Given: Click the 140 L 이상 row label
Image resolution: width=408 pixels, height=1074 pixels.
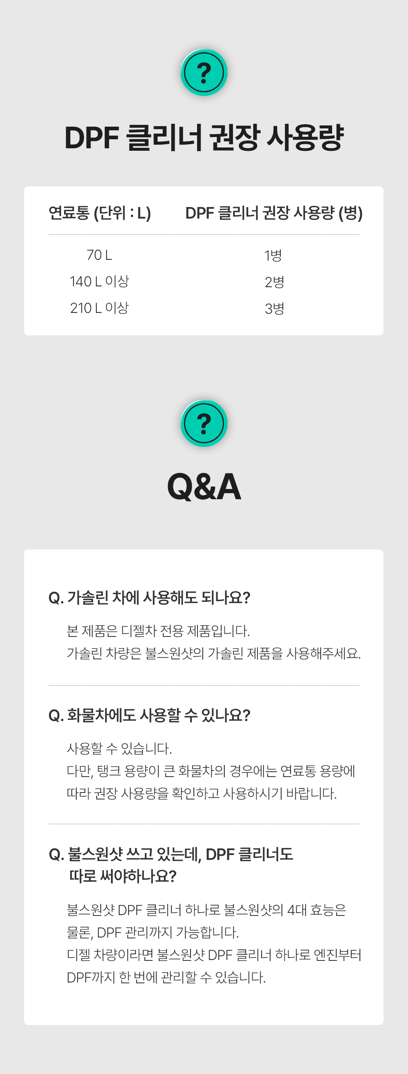Looking at the screenshot, I should [x=99, y=281].
